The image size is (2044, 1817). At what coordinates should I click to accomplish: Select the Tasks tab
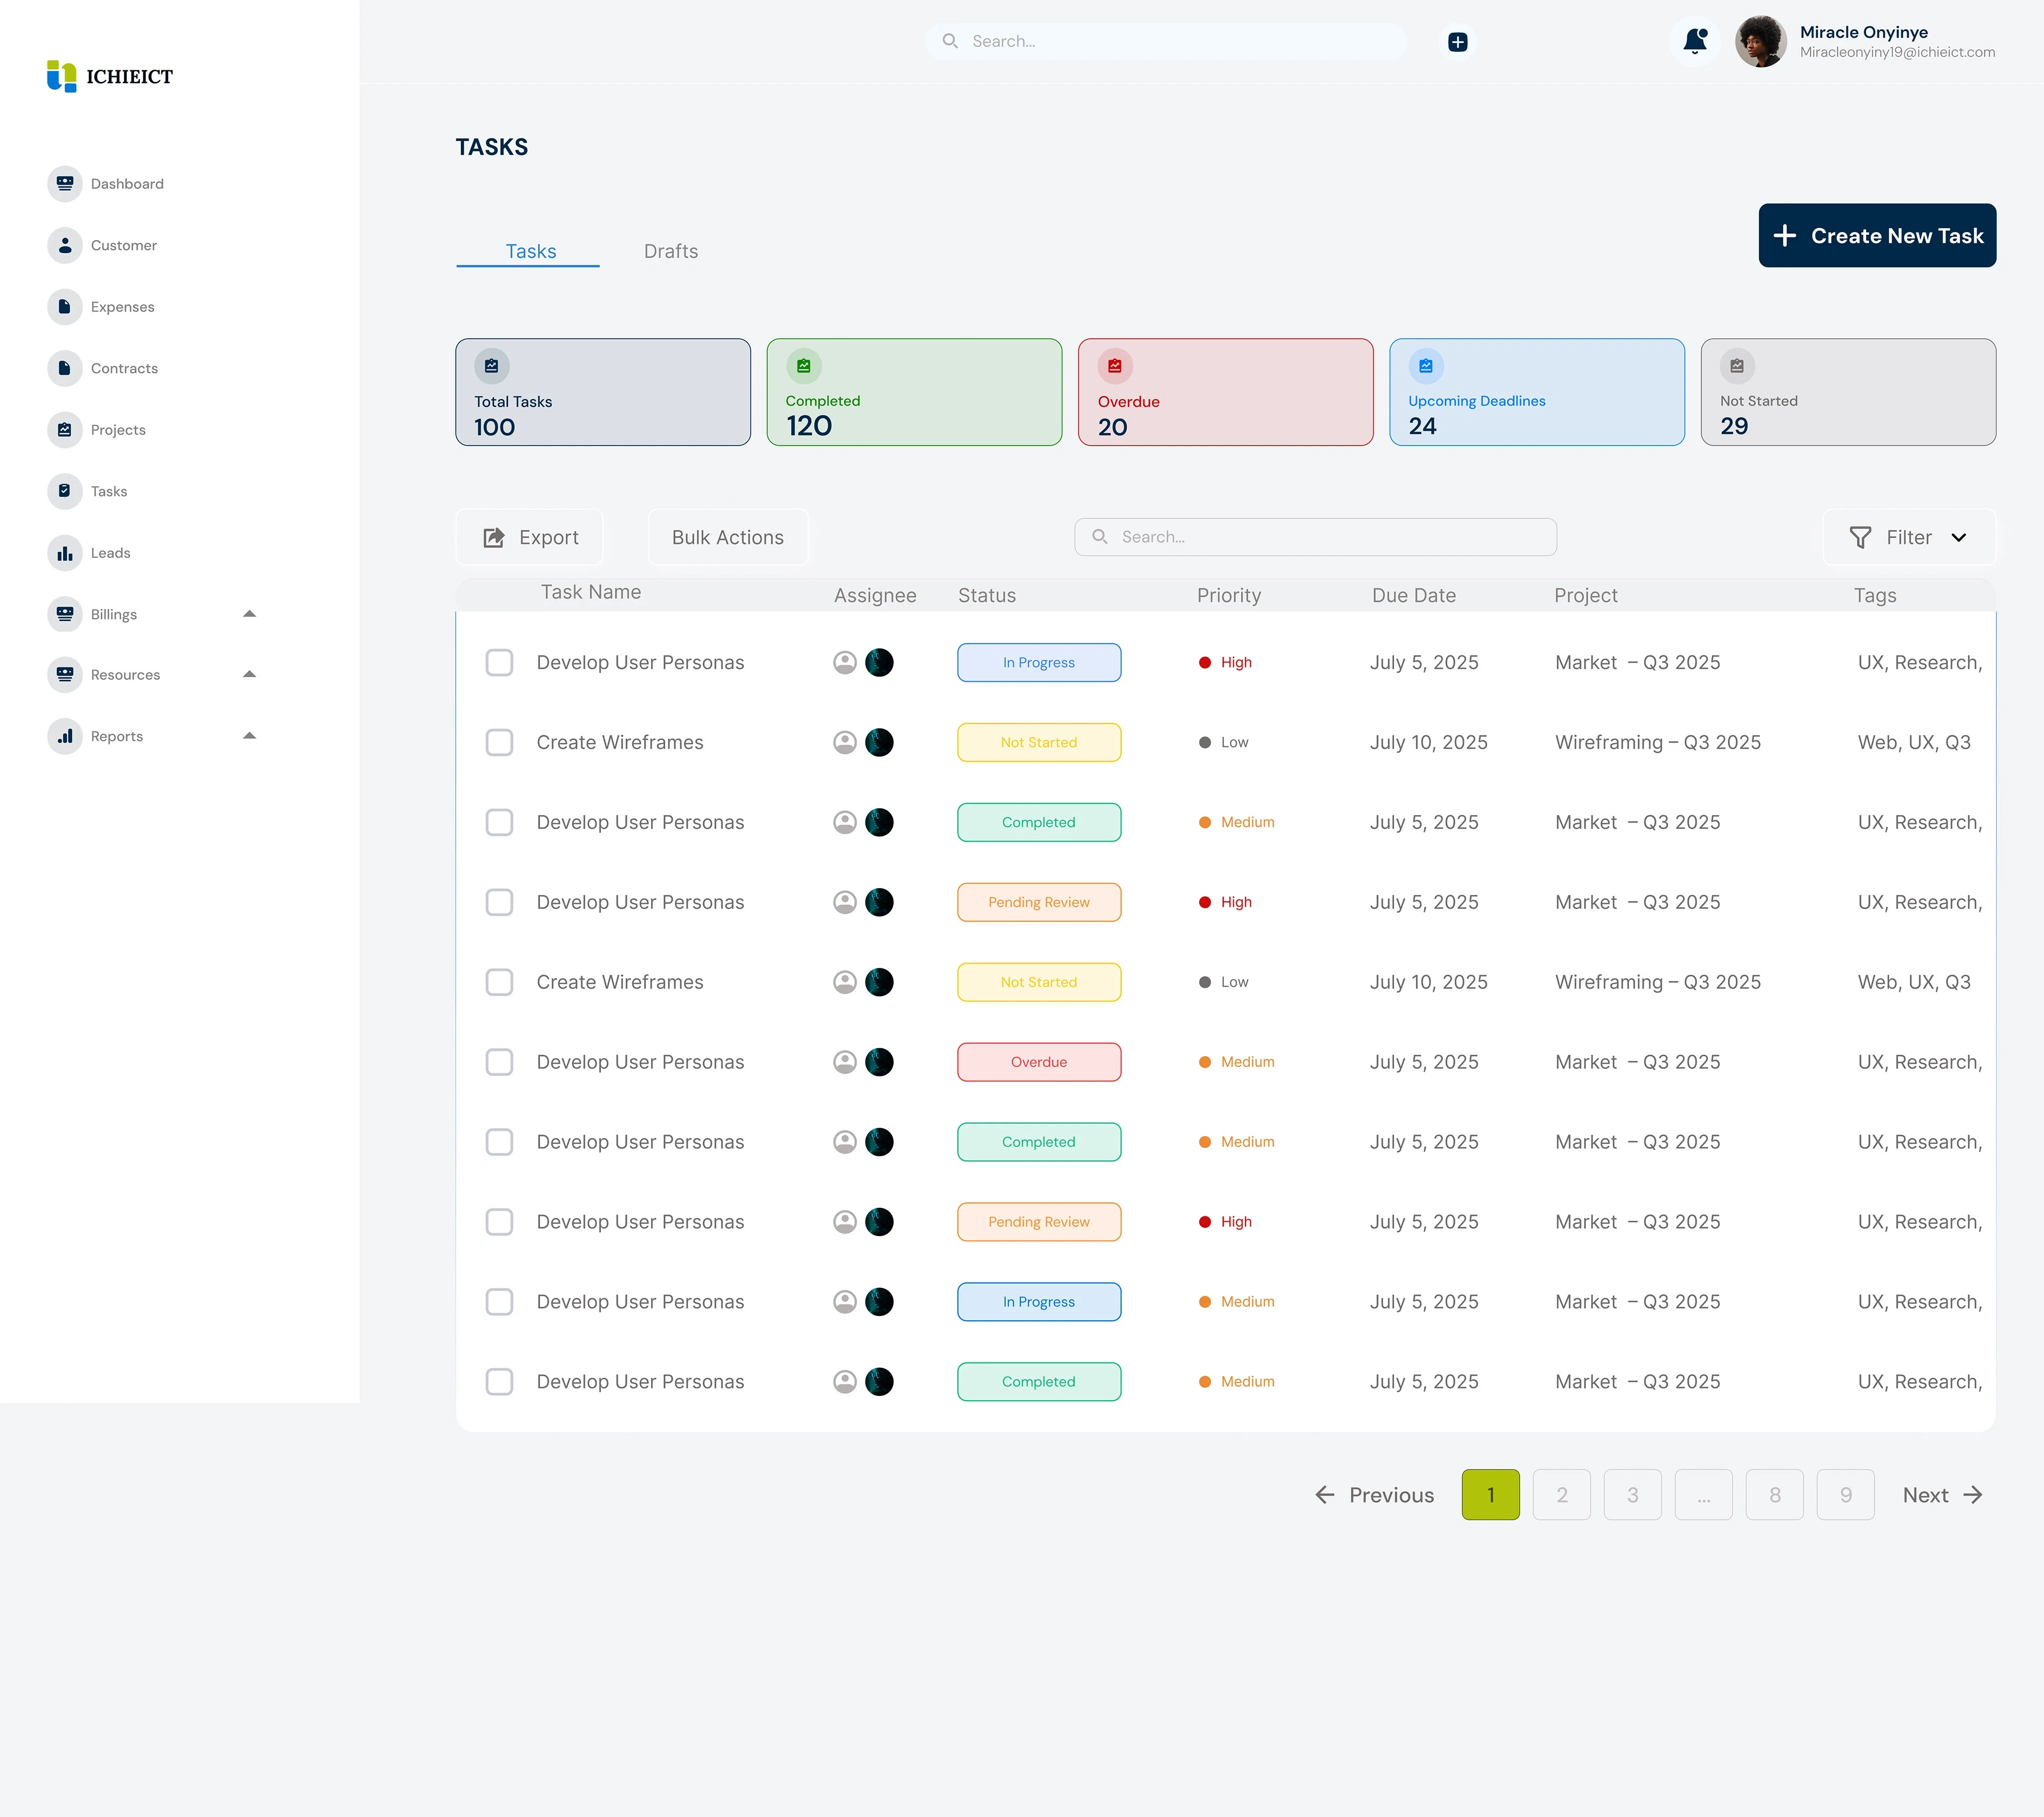coord(530,251)
